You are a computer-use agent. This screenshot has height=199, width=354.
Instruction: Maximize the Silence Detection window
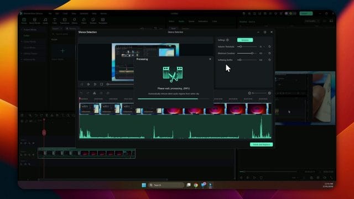coord(265,32)
